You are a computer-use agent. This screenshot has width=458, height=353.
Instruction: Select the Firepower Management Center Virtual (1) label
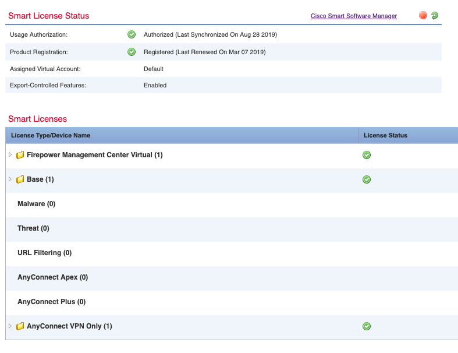coord(95,155)
